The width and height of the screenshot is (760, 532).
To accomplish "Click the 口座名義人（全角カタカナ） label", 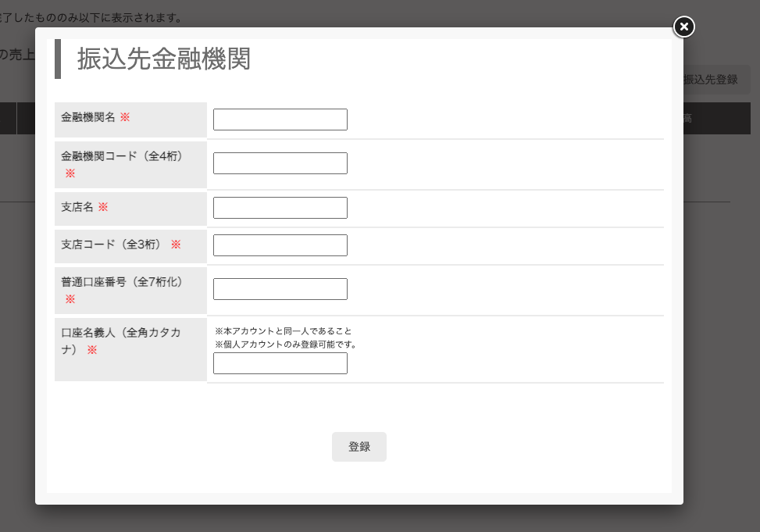I will point(120,333).
